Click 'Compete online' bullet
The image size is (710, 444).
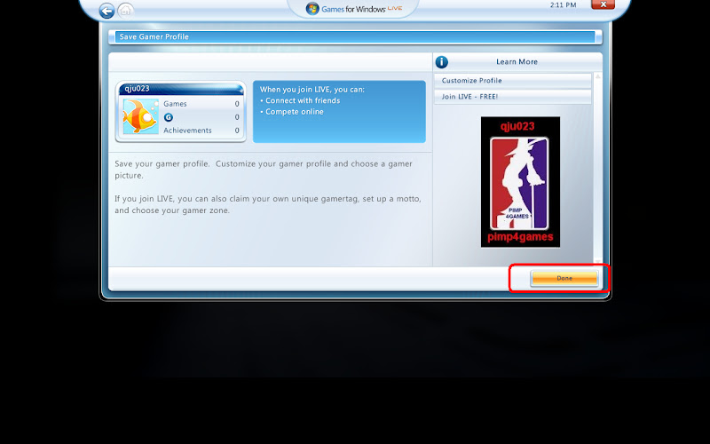coord(292,112)
